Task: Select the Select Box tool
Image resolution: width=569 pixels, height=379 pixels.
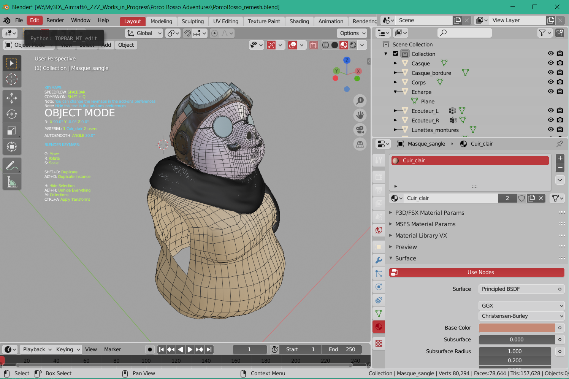Action: [x=12, y=63]
